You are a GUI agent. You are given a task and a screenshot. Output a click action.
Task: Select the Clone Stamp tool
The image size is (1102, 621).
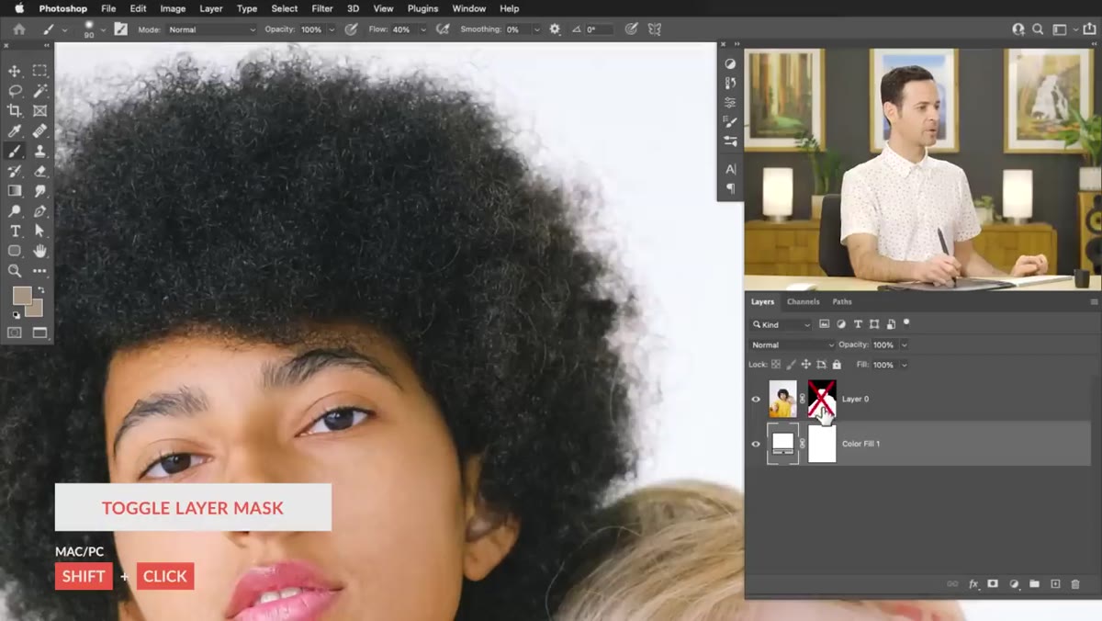point(39,152)
